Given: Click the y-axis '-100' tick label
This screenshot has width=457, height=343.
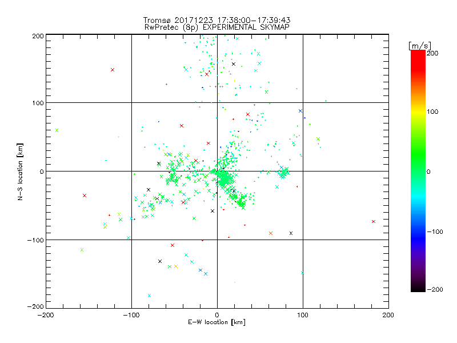Looking at the screenshot, I should tap(35, 240).
